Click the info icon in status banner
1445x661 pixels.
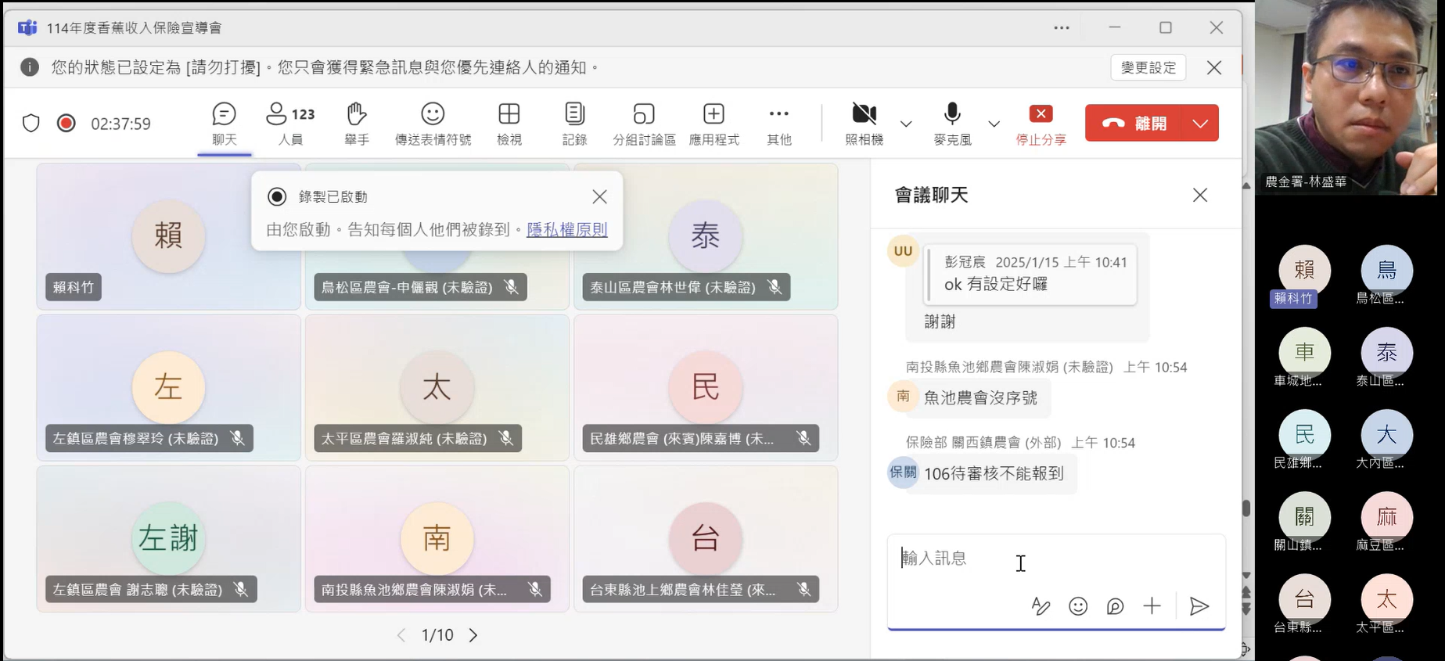point(30,67)
